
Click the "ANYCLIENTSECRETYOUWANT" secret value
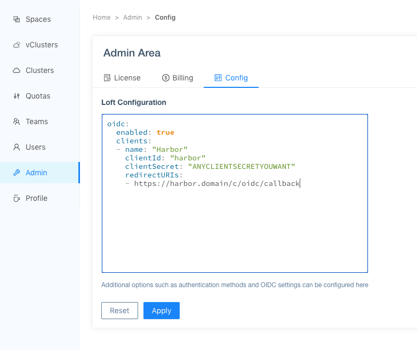[242, 166]
